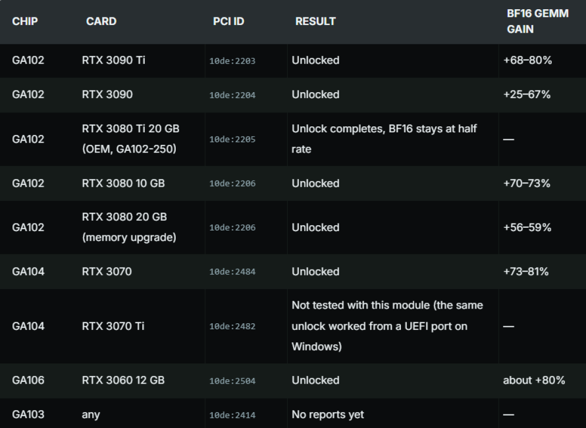Click PCI ID 10de:2205

(x=232, y=139)
